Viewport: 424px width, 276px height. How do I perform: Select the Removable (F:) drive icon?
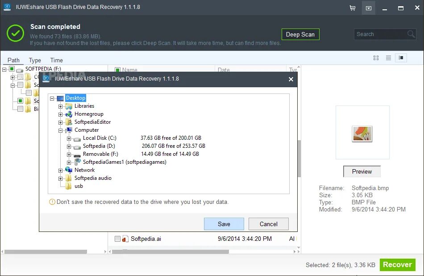77,155
